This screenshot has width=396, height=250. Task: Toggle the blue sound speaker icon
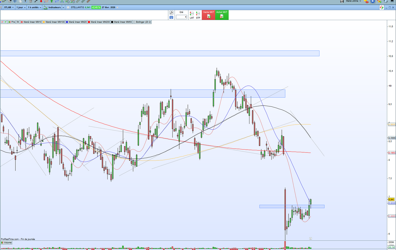(x=373, y=1)
